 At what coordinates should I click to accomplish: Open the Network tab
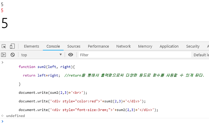click(x=123, y=46)
